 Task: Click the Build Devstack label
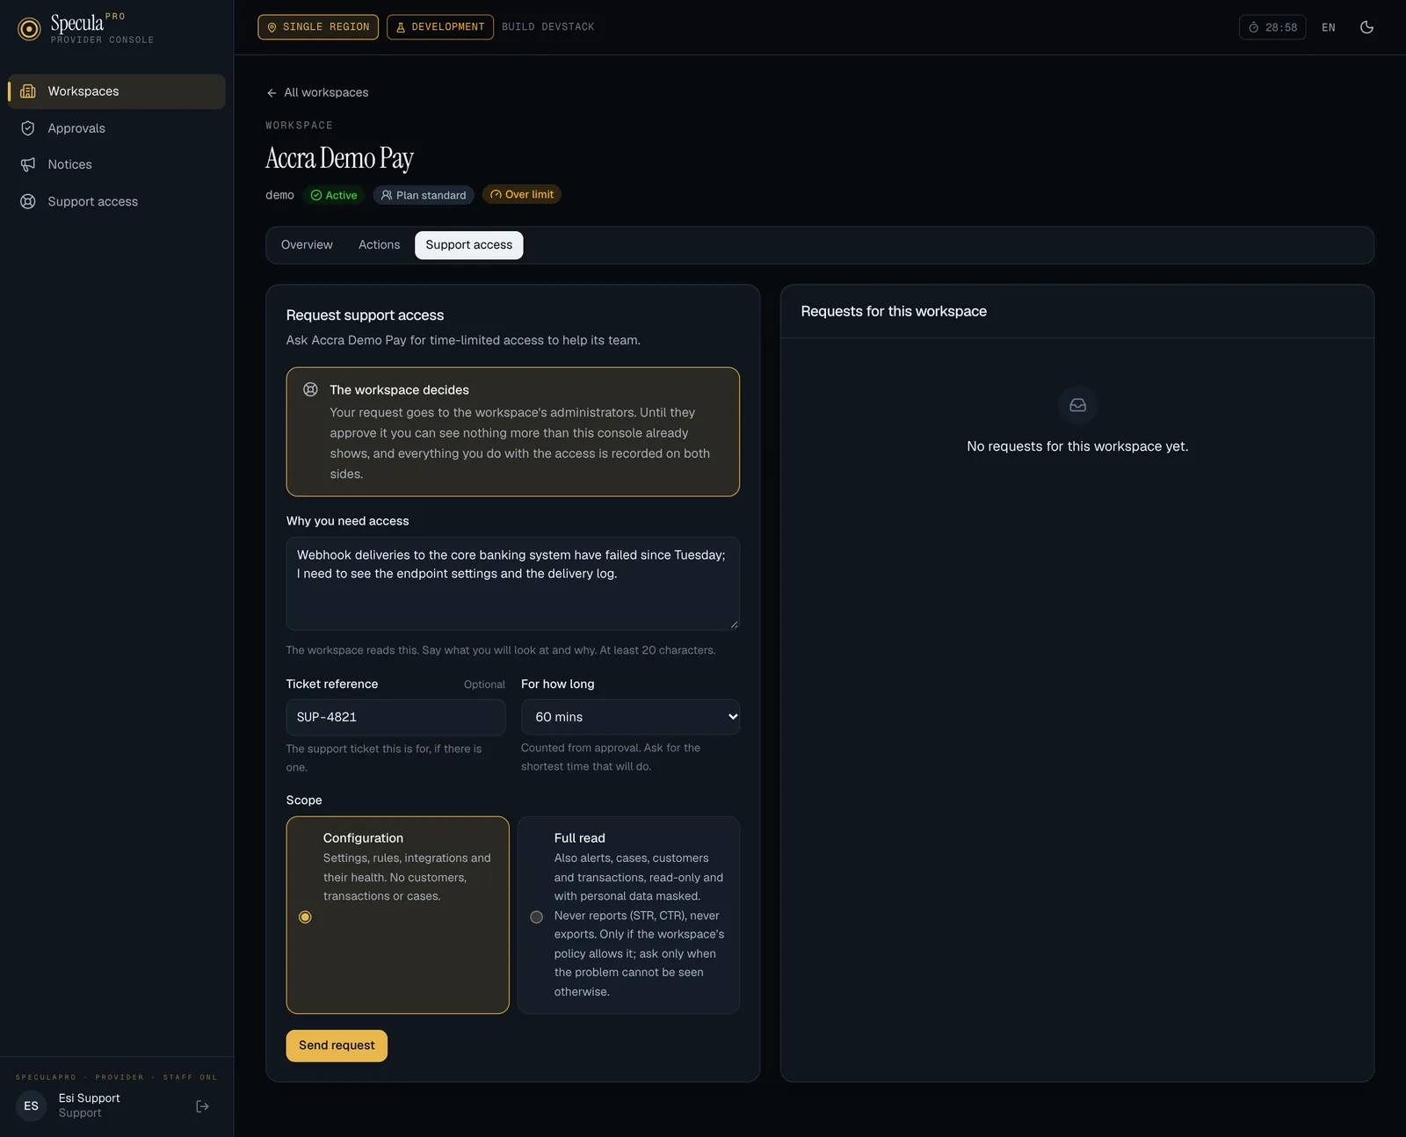[x=548, y=27]
